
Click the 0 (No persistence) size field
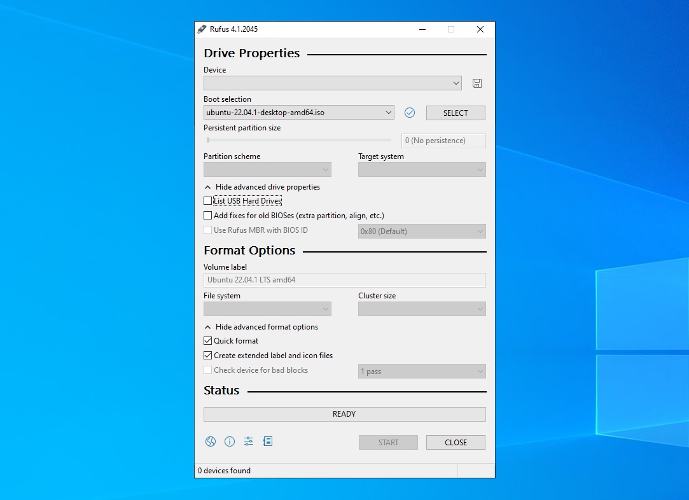[443, 141]
